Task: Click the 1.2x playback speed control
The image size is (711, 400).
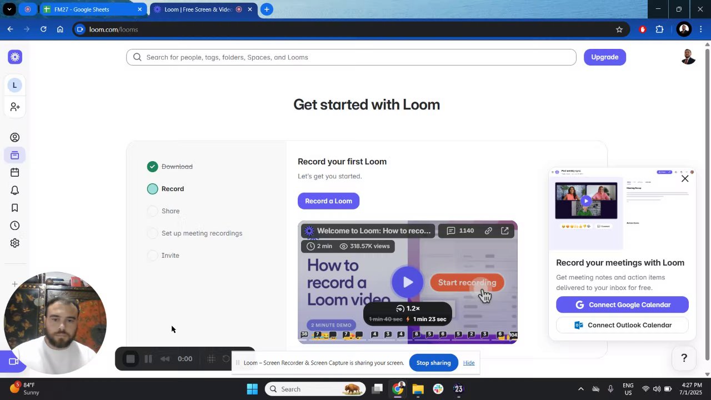Action: (408, 308)
